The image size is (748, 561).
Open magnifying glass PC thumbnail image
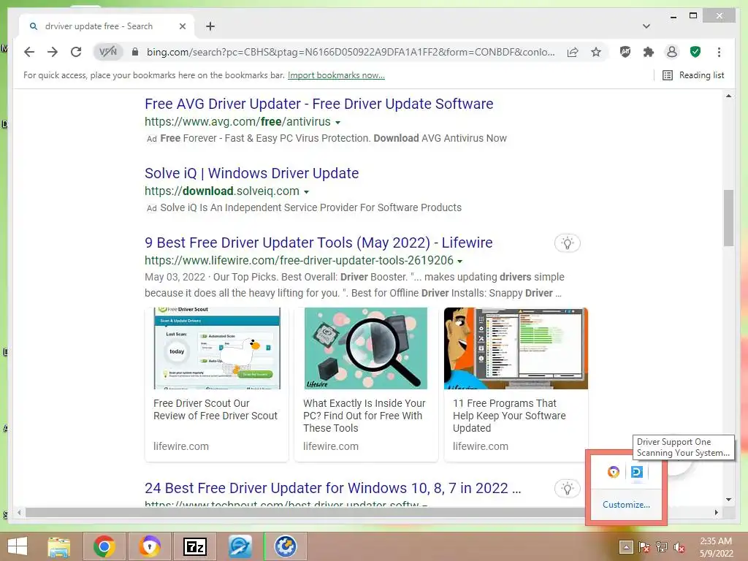(366, 348)
